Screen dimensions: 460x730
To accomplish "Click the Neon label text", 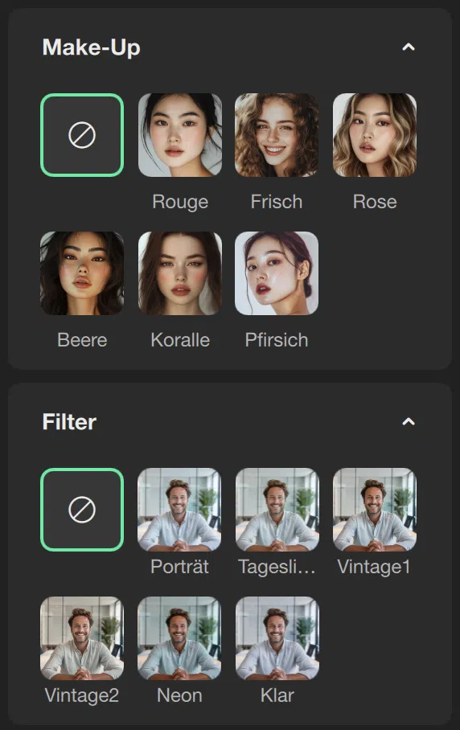I will coord(179,695).
